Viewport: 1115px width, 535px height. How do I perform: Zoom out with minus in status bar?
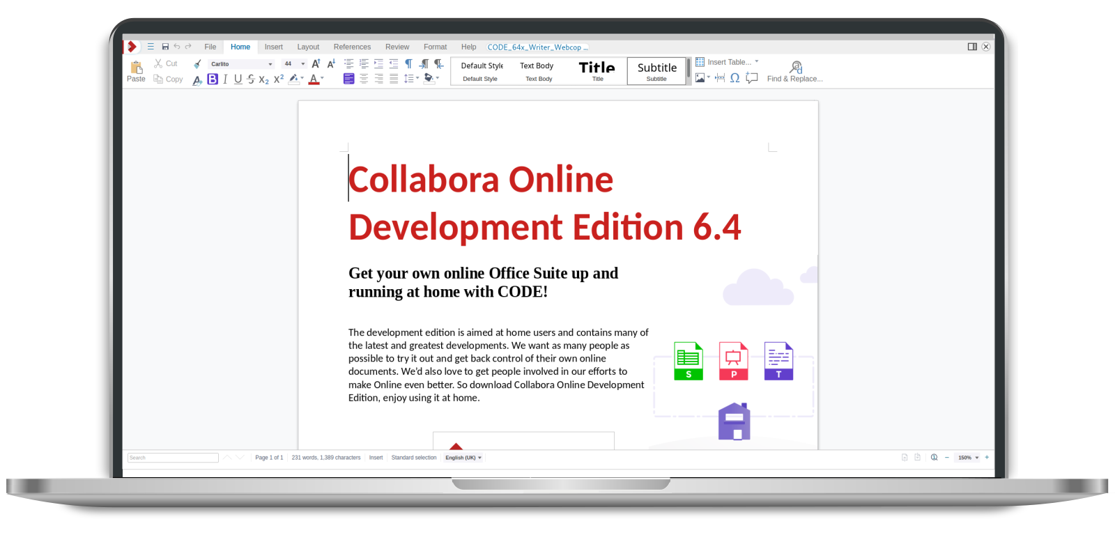[x=947, y=458]
